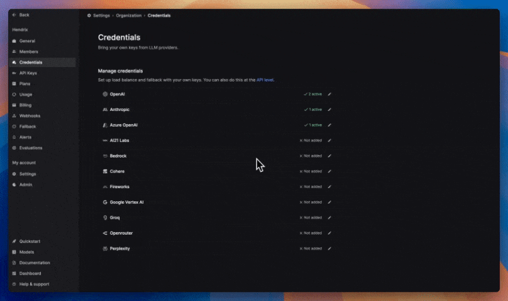Click AI21 Labs 'Not added' status

click(311, 140)
